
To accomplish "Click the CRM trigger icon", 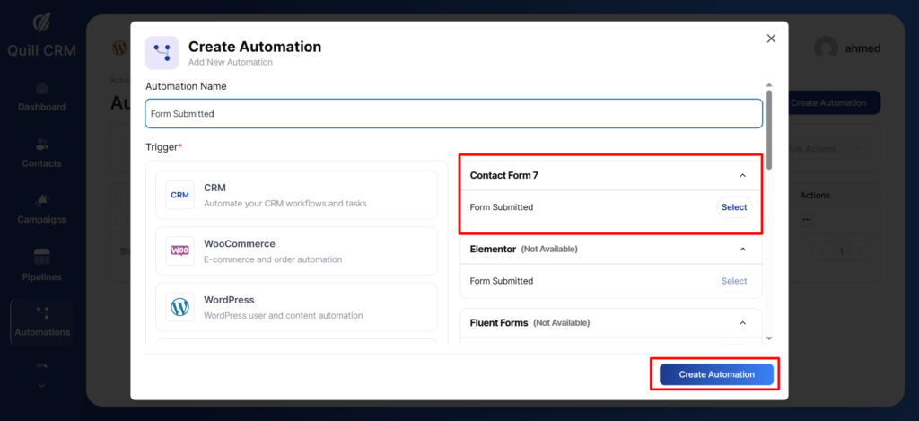I will click(179, 195).
